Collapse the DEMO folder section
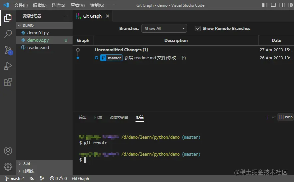 pos(44,25)
